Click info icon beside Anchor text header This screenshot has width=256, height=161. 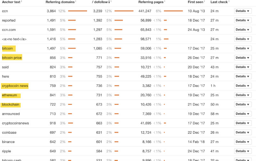click(22, 1)
